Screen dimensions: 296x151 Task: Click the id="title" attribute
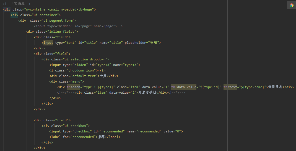point(88,43)
